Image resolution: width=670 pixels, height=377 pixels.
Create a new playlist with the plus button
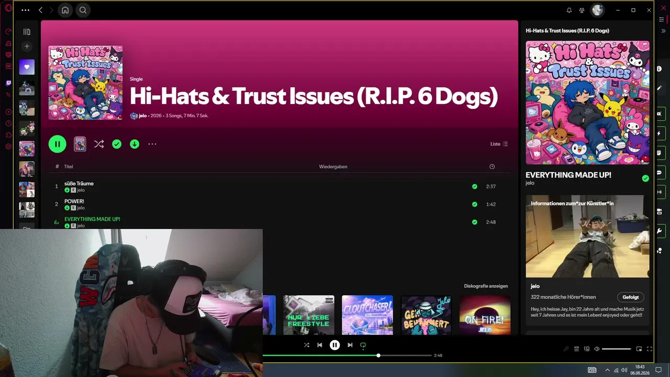[x=27, y=47]
